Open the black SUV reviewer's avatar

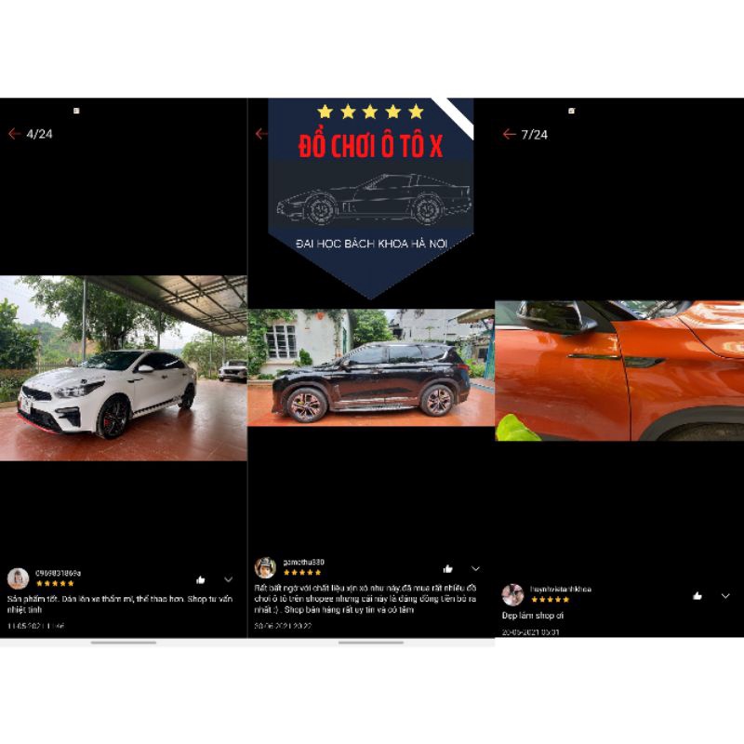266,567
